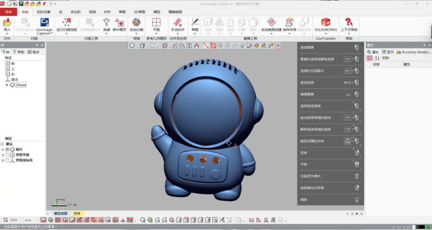432x230 pixels.
Task: Expand the 面片 node in model tree
Action: [3, 150]
